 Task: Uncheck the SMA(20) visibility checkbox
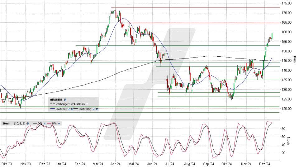69,109
